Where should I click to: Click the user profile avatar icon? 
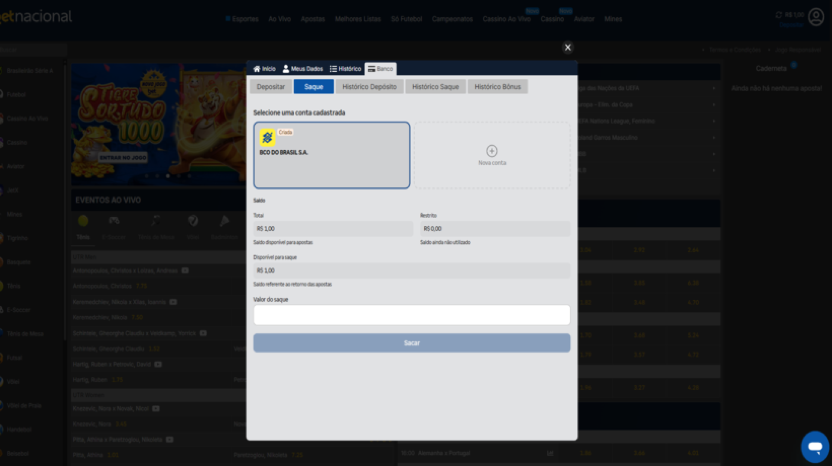816,17
